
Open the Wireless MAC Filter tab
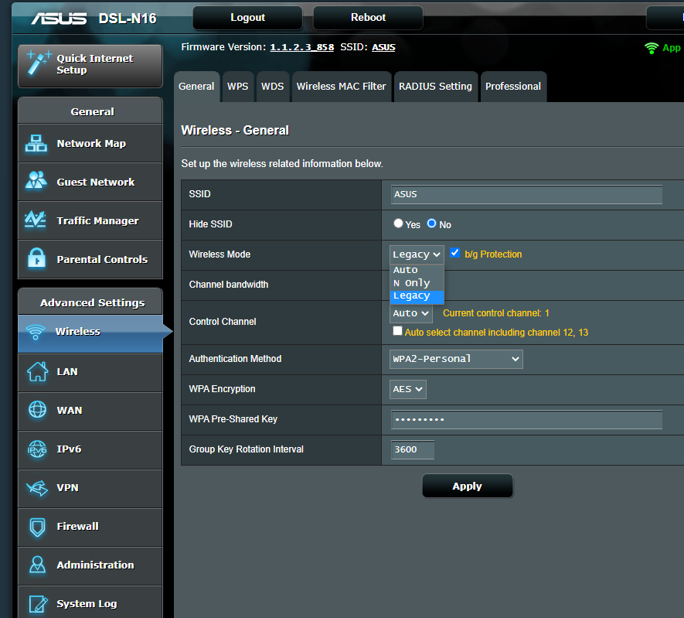341,87
